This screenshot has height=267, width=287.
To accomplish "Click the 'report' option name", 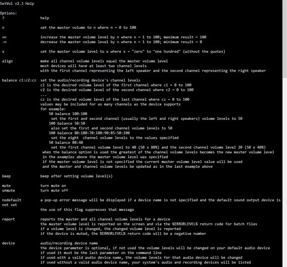I will 8,219.
